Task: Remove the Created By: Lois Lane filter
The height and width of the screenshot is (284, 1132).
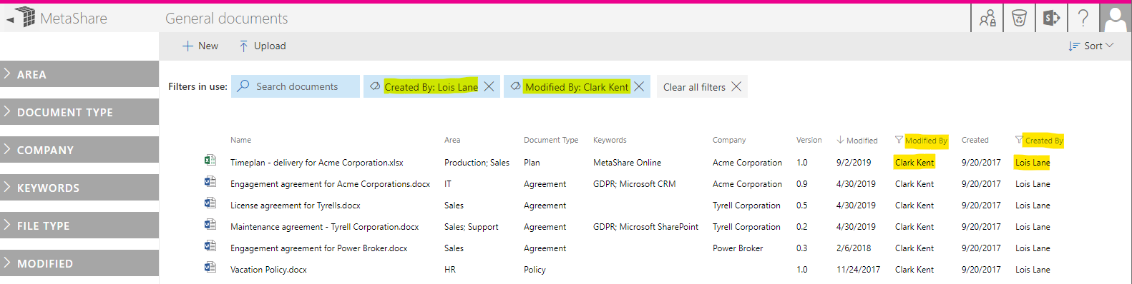Action: (x=489, y=86)
